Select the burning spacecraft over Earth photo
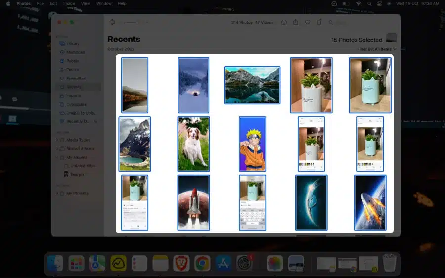 point(370,202)
